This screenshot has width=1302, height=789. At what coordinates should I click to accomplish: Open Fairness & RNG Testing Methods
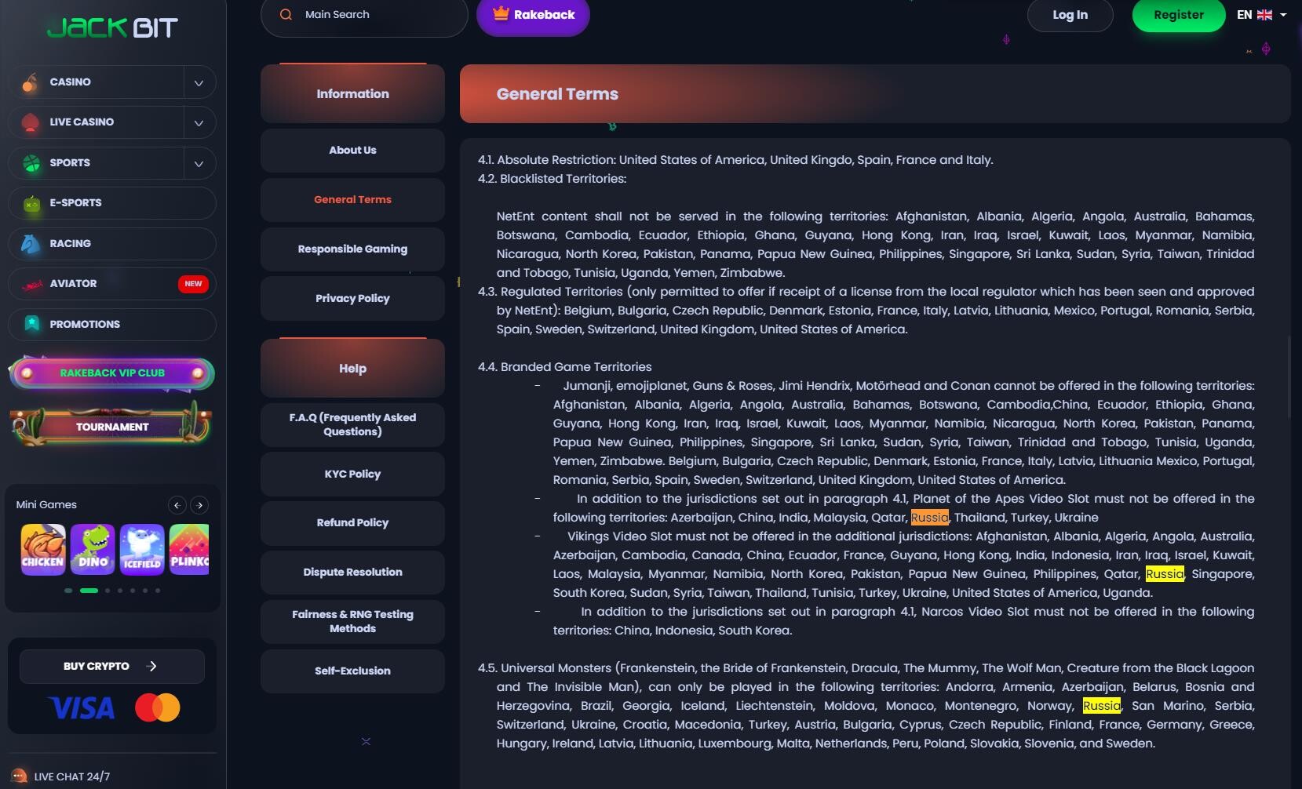point(352,622)
